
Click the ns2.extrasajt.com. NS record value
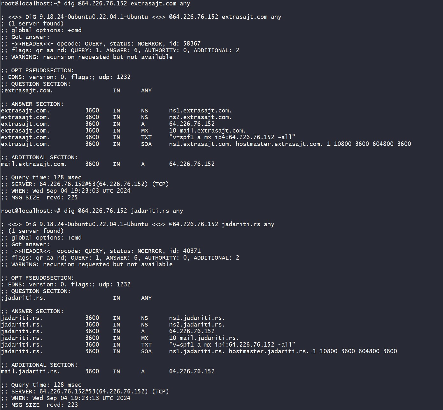point(200,118)
